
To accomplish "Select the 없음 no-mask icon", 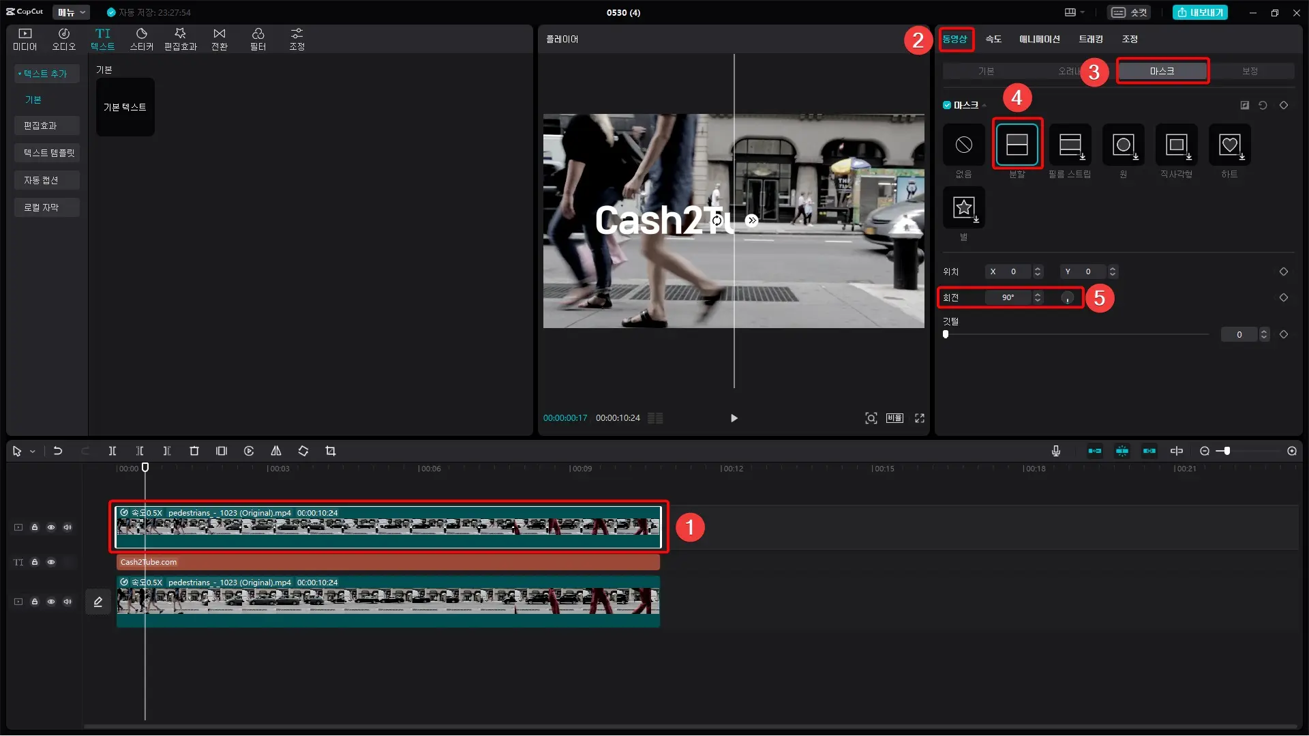I will click(964, 145).
